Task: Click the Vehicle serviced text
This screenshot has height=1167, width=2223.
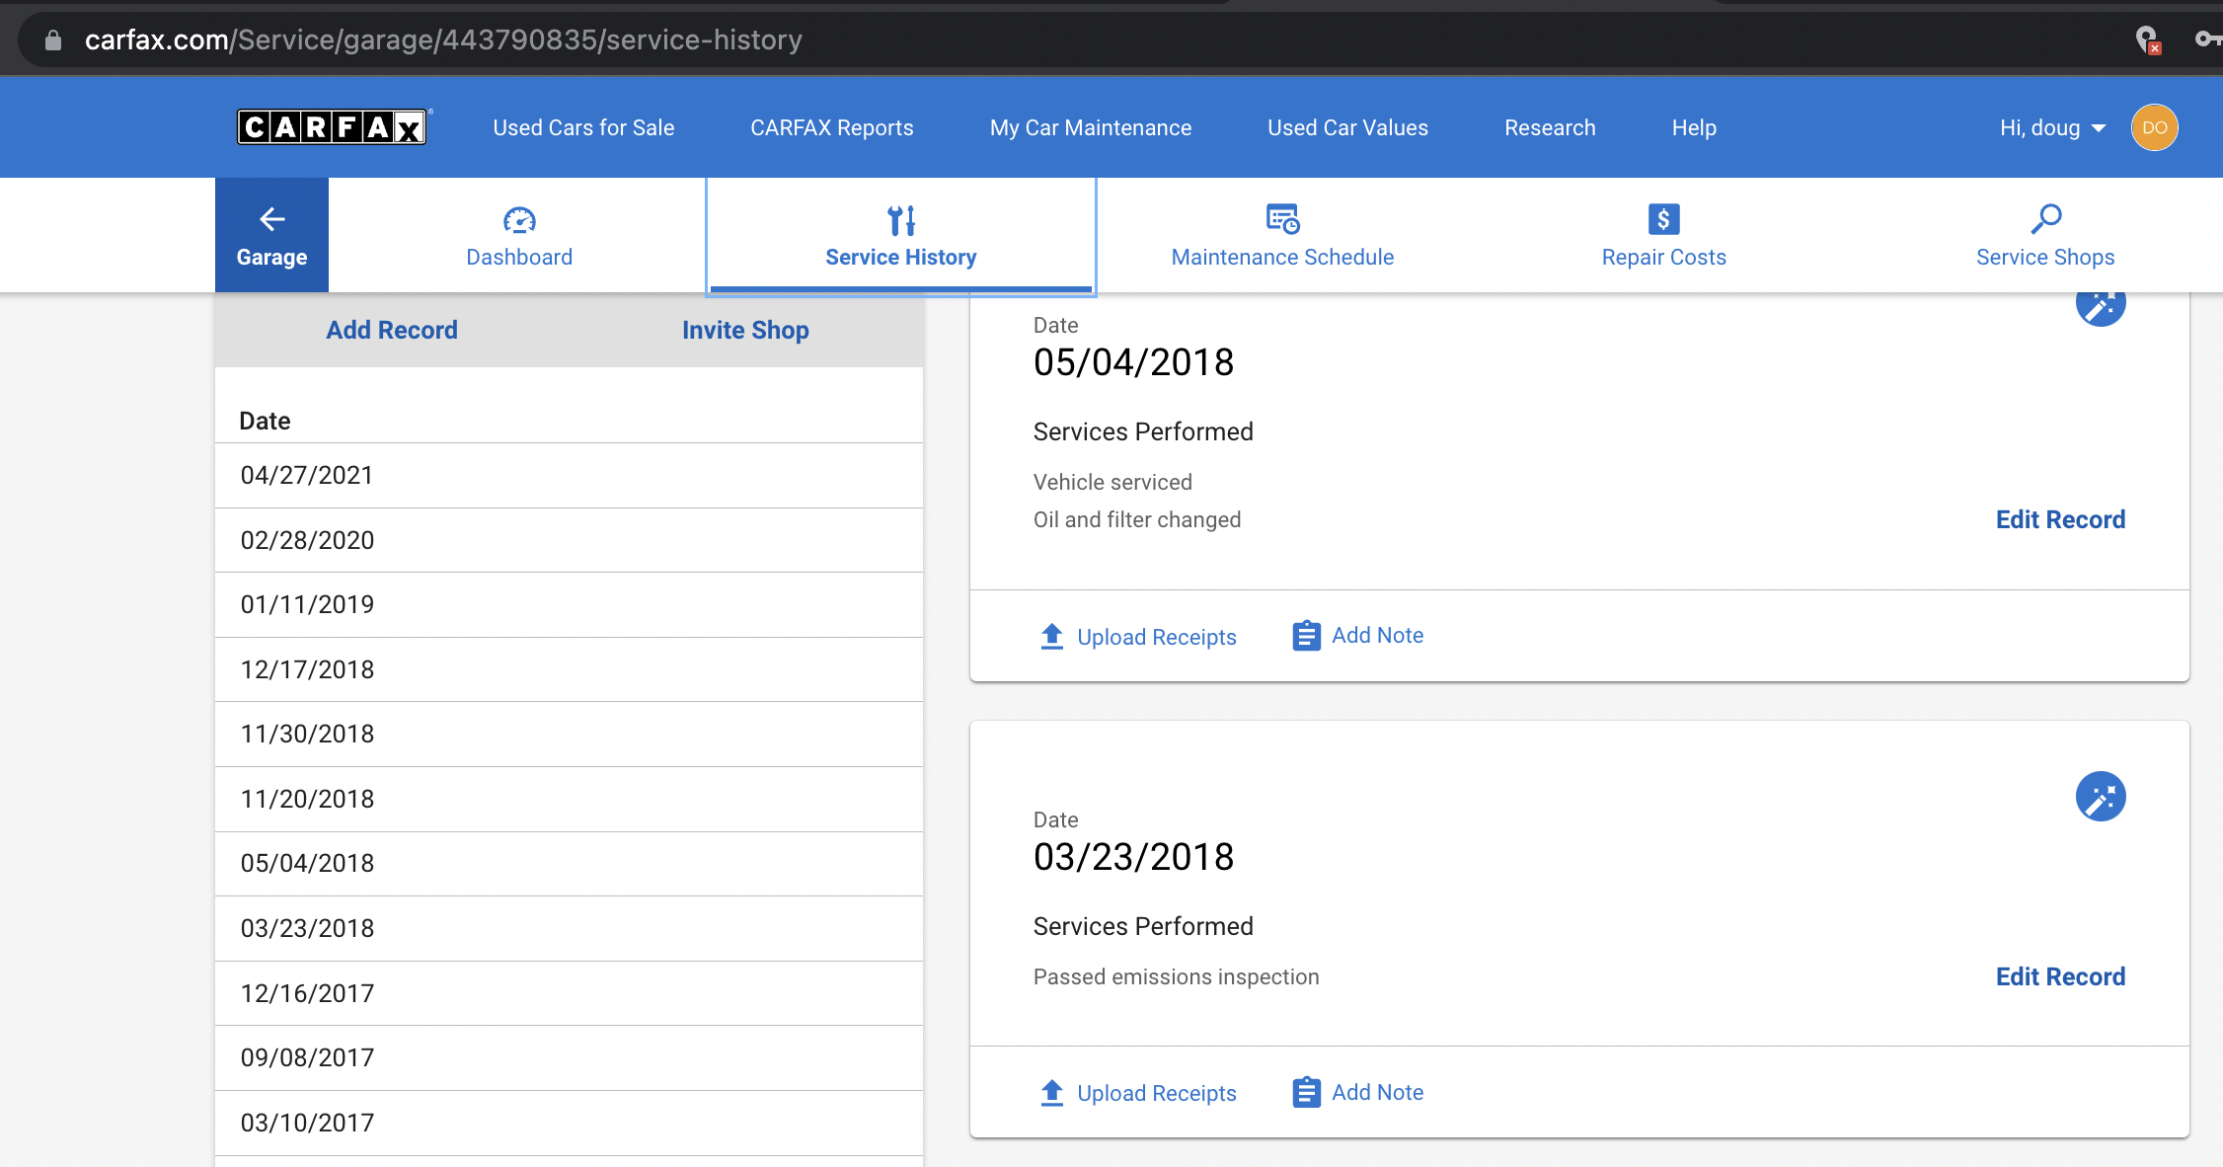Action: [x=1112, y=482]
